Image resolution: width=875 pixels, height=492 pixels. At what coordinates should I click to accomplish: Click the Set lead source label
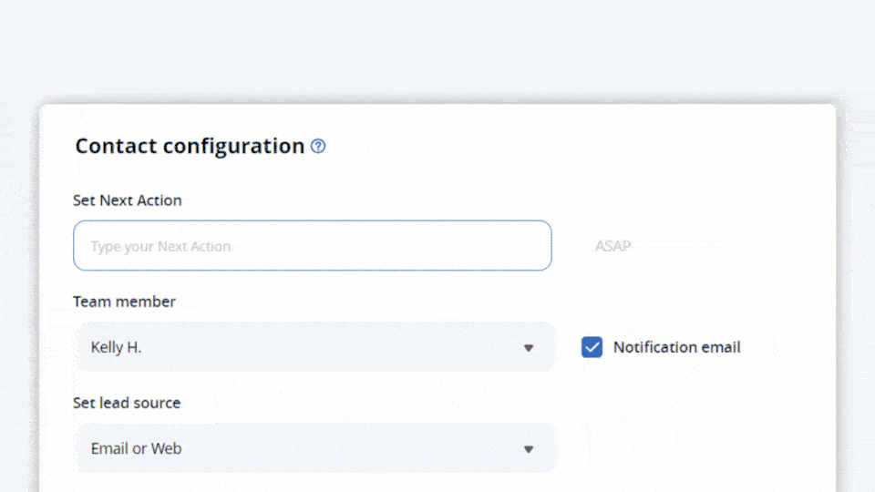coord(127,403)
